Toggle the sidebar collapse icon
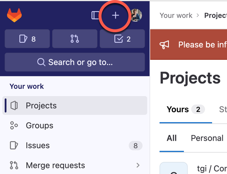This screenshot has height=174, width=227. point(95,15)
